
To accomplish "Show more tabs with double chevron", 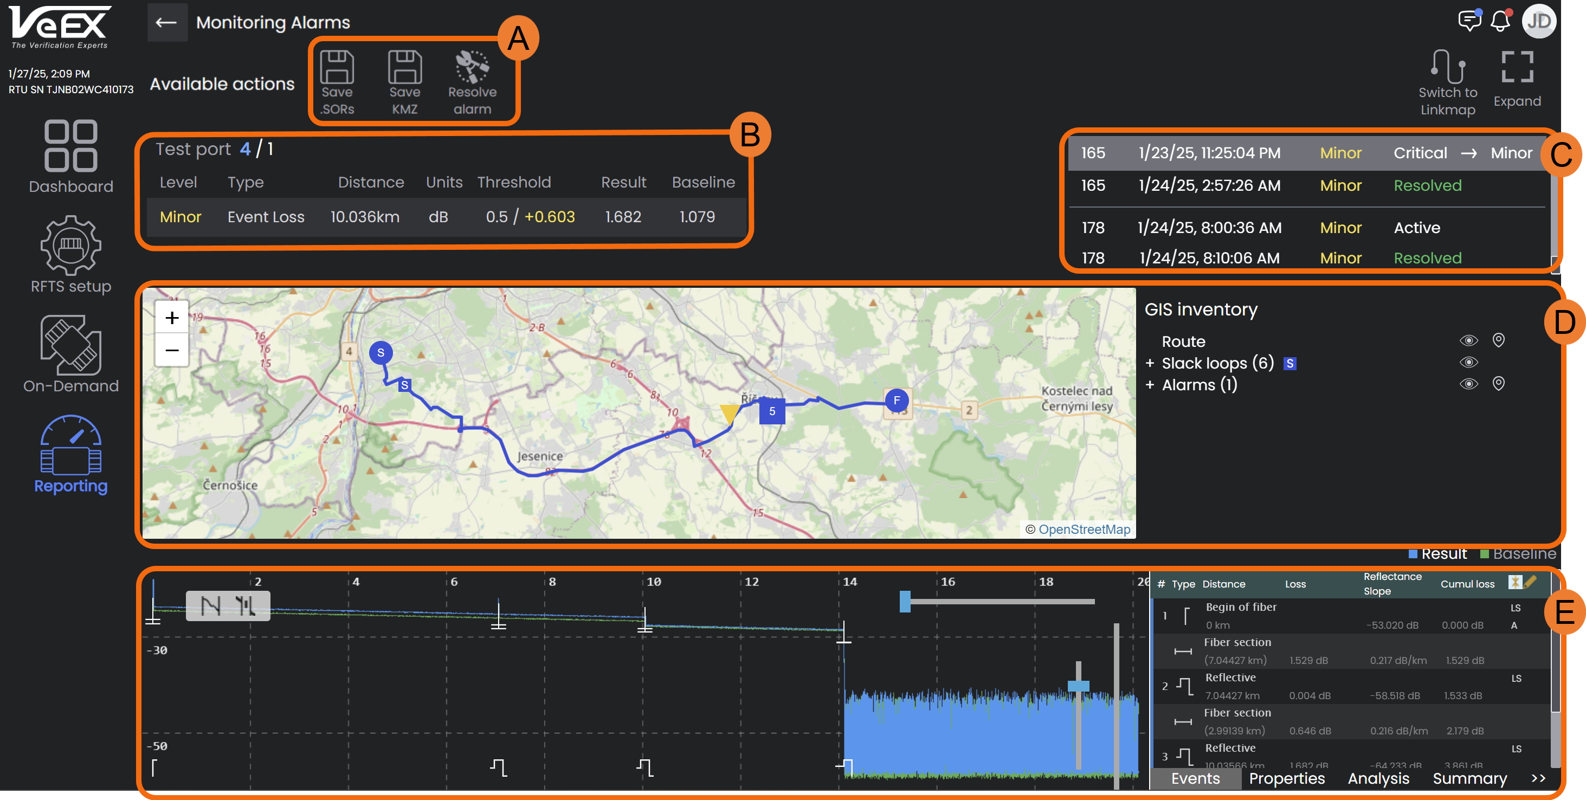I will click(1538, 778).
